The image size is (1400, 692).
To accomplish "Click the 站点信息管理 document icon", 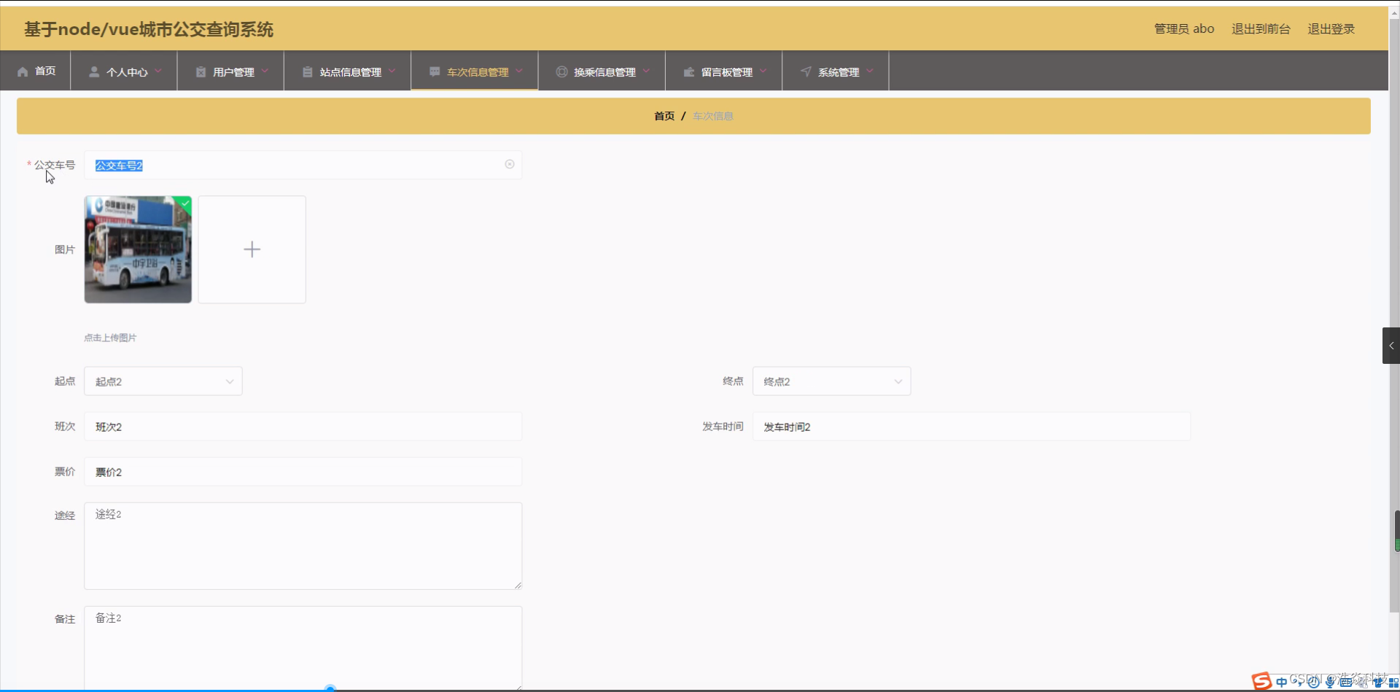I will 307,71.
